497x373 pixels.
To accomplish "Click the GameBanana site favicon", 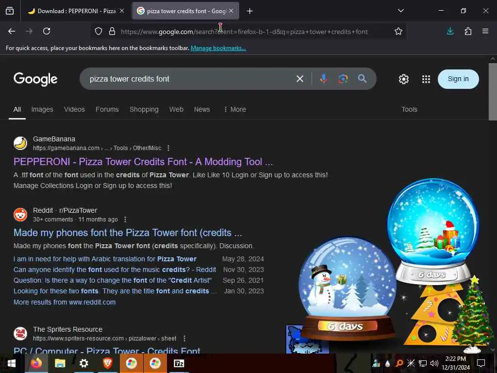I will coord(20,143).
